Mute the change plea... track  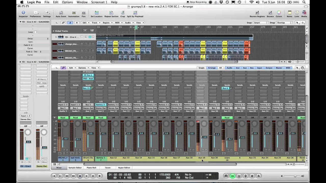point(90,44)
